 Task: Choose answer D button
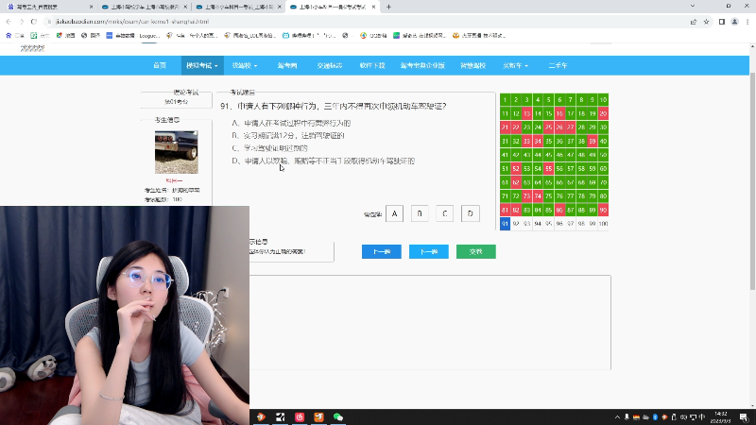pyautogui.click(x=470, y=213)
